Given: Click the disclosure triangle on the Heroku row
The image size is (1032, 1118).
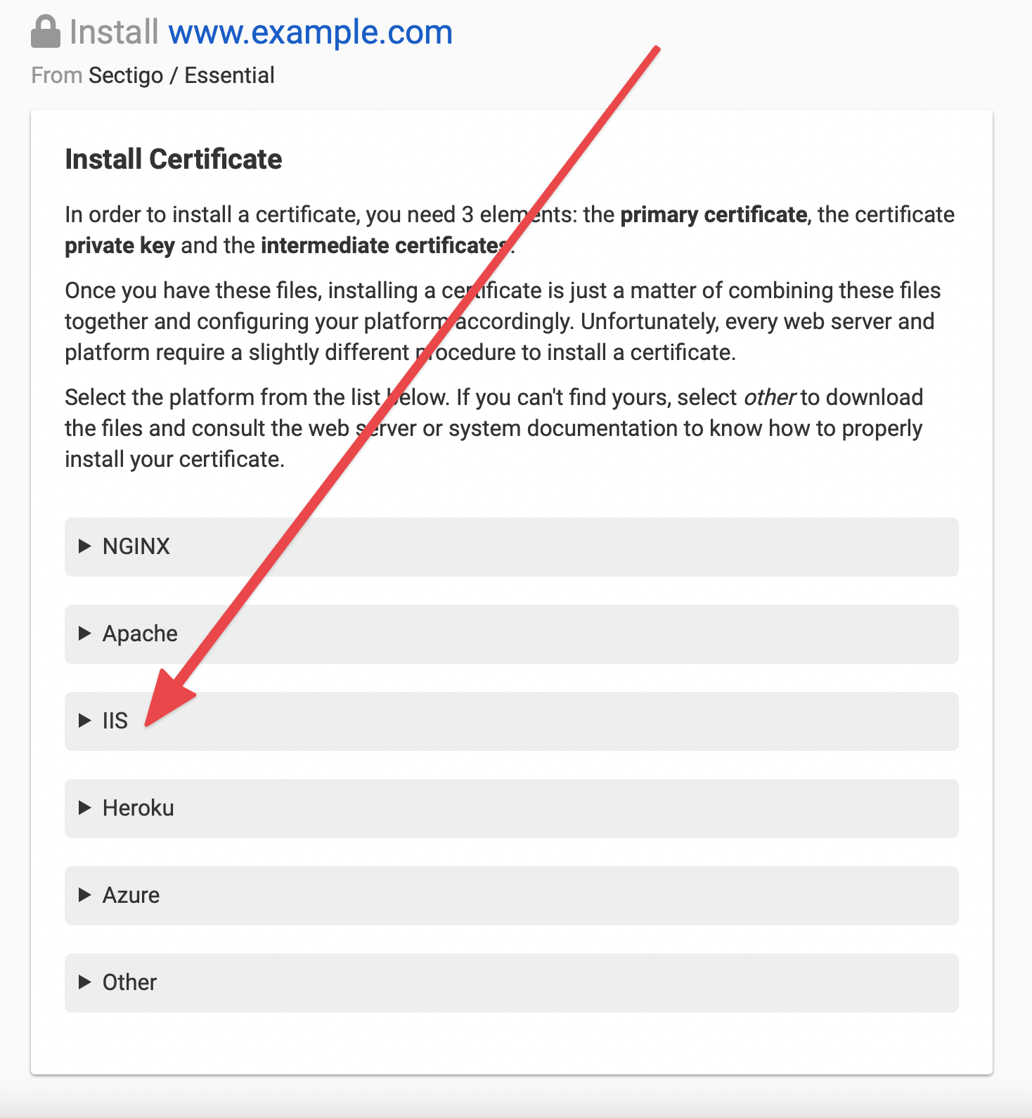Looking at the screenshot, I should tap(84, 808).
